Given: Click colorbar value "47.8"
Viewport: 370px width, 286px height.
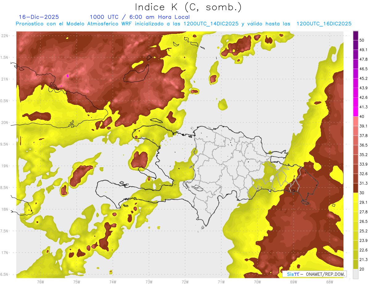Looking at the screenshot, I should (x=364, y=59).
